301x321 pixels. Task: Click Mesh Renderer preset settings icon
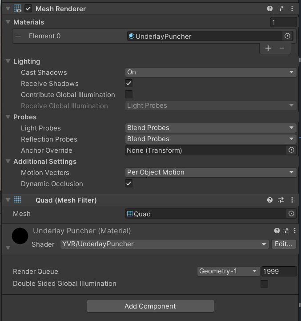point(281,8)
